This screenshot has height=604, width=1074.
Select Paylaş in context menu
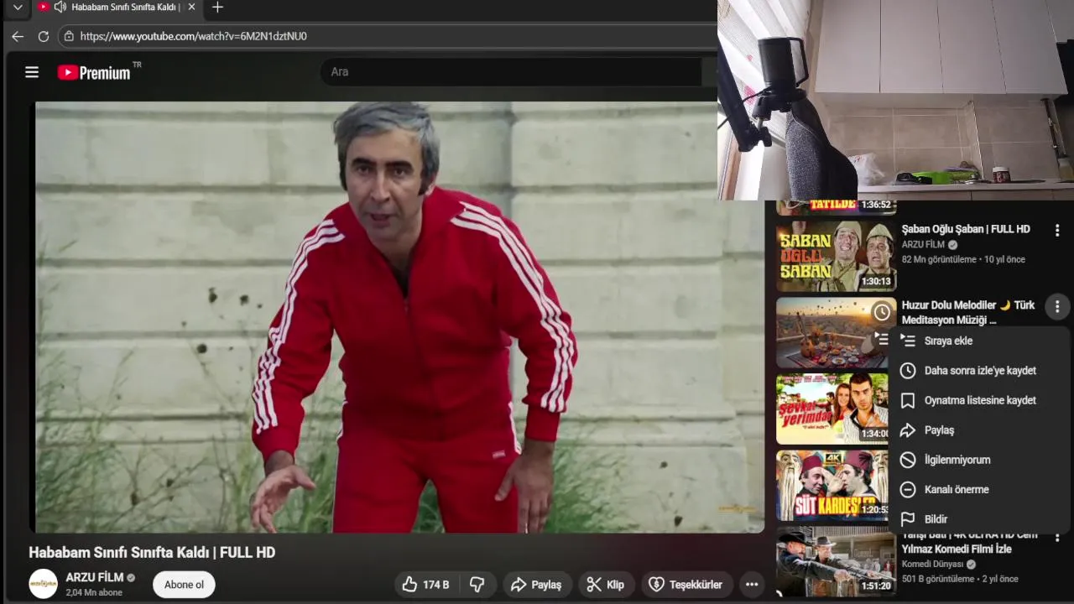point(980,430)
